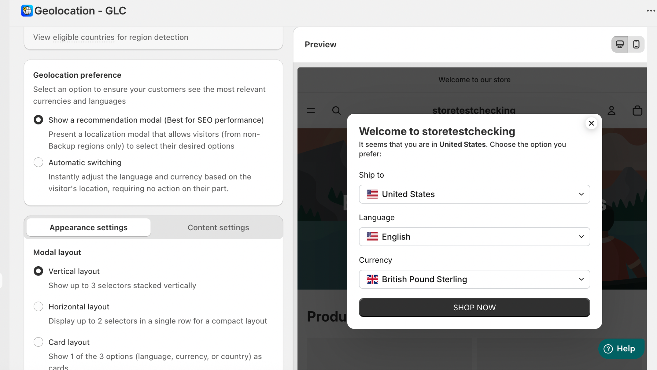Open the hamburger menu in preview
The width and height of the screenshot is (657, 370).
311,111
